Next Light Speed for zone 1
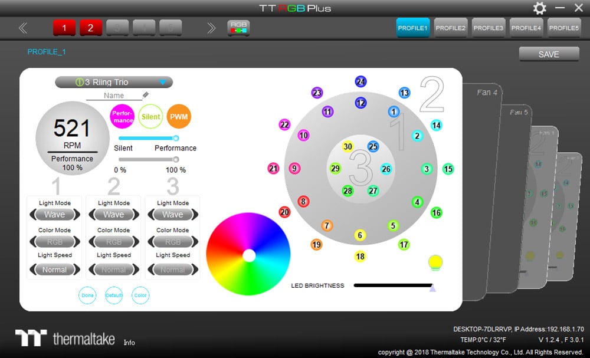590x358 pixels. (x=77, y=270)
